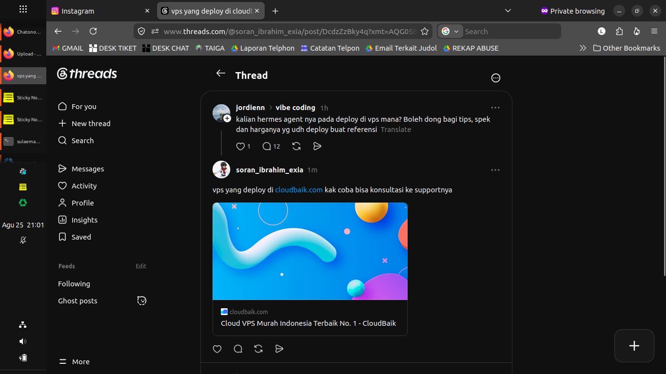666x374 pixels.
Task: Open Ghost posts timer icon
Action: click(142, 300)
